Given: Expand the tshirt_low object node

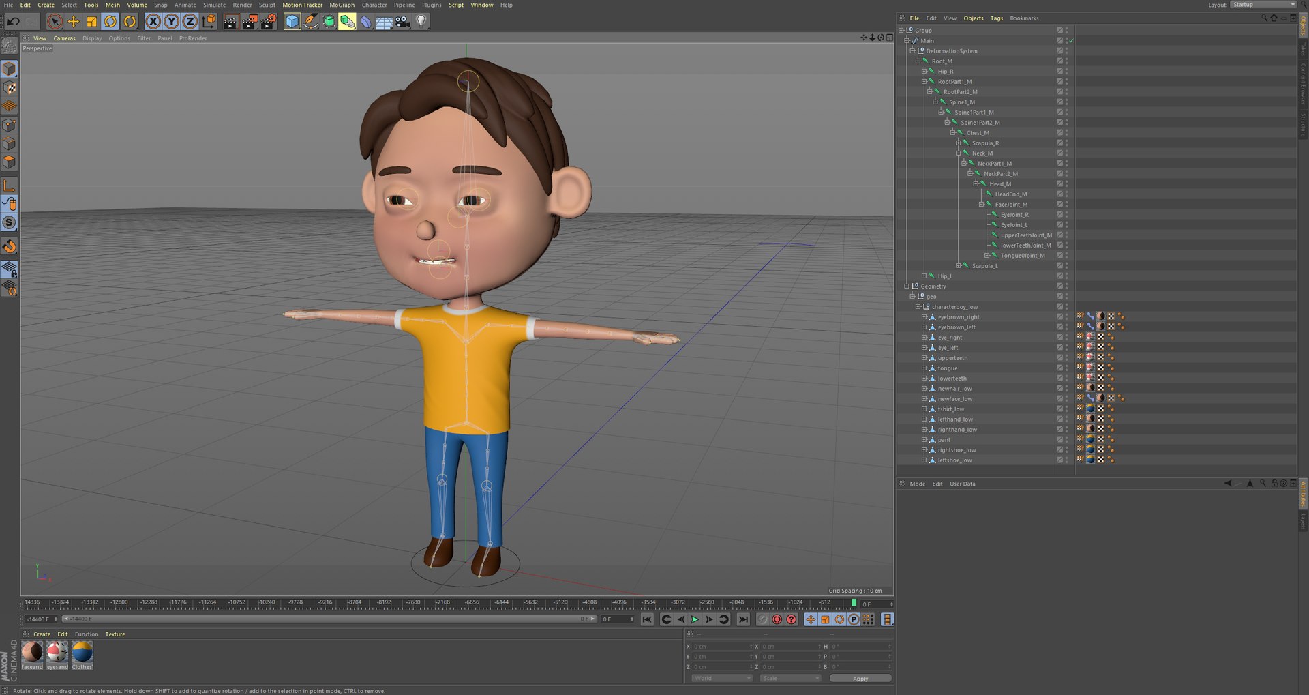Looking at the screenshot, I should [x=924, y=409].
